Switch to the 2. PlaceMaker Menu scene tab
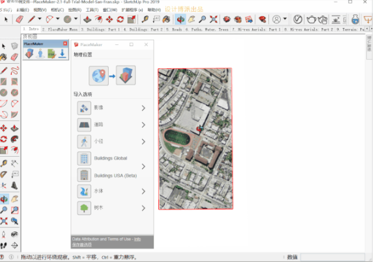Image resolution: width=374 pixels, height=262 pixels. pyautogui.click(x=60, y=29)
